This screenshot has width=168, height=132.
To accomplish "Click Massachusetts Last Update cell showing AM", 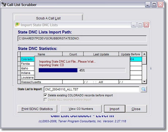I will 101,82.
